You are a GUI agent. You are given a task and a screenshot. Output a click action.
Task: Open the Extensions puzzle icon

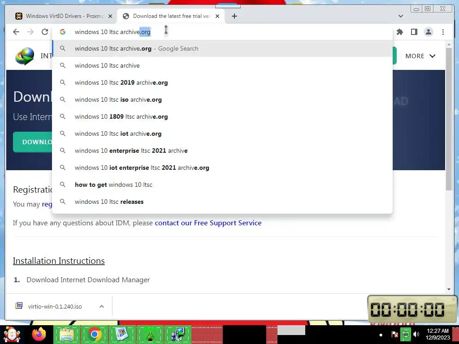399,32
